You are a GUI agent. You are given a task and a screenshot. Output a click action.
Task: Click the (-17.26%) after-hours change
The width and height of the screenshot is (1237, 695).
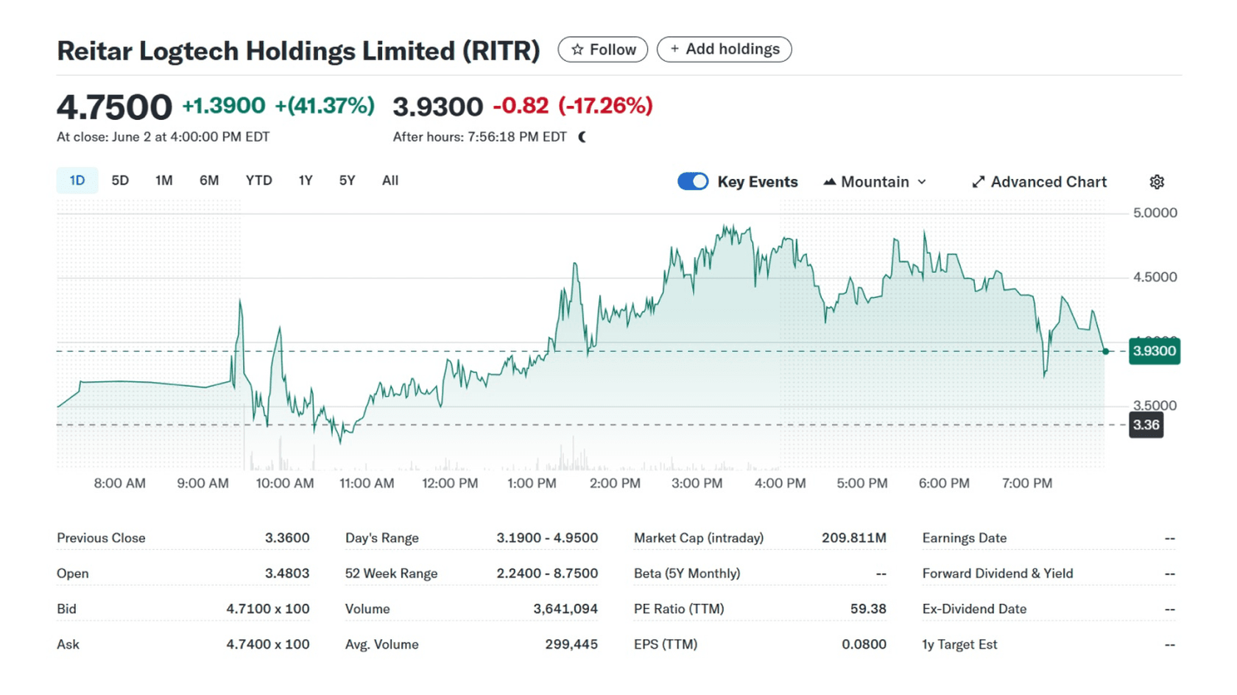(605, 106)
